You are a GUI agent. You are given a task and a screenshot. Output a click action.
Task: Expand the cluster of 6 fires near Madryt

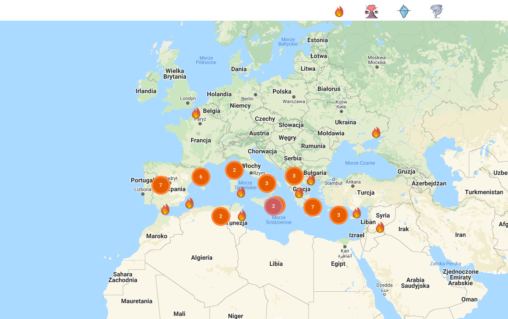tap(201, 177)
